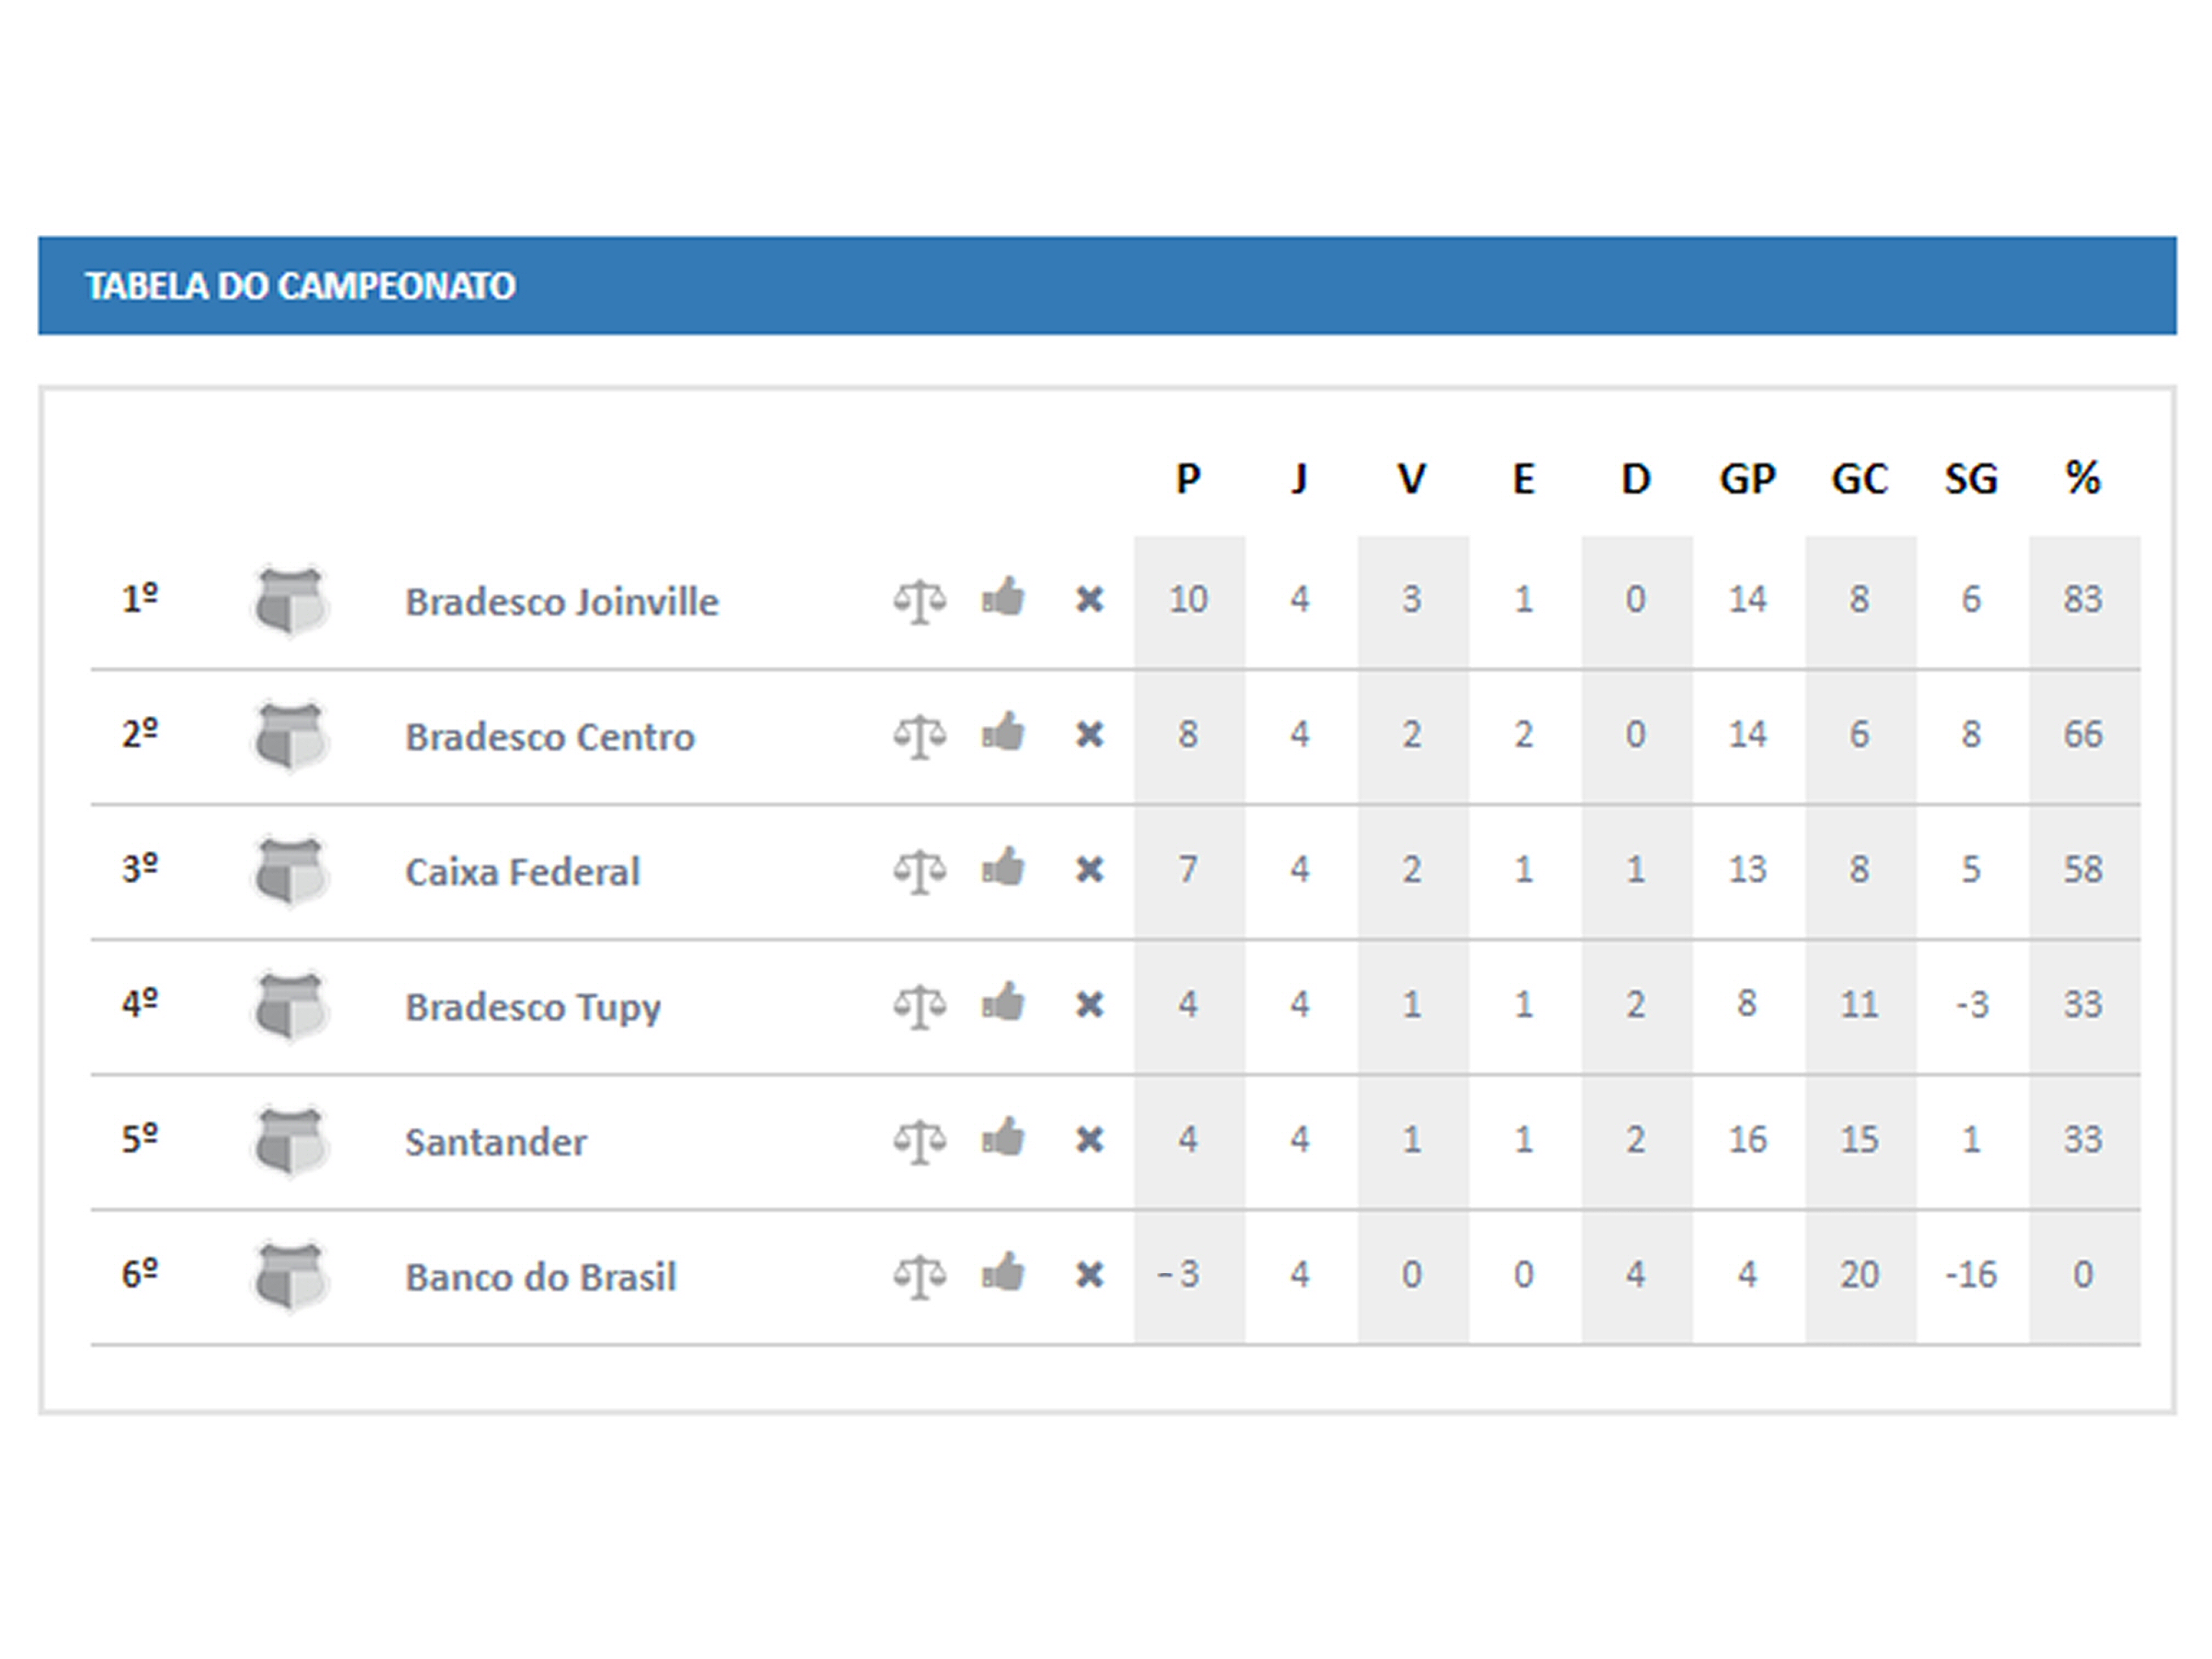Click the scales icon for Caixa Federal
The height and width of the screenshot is (1659, 2212).
919,871
